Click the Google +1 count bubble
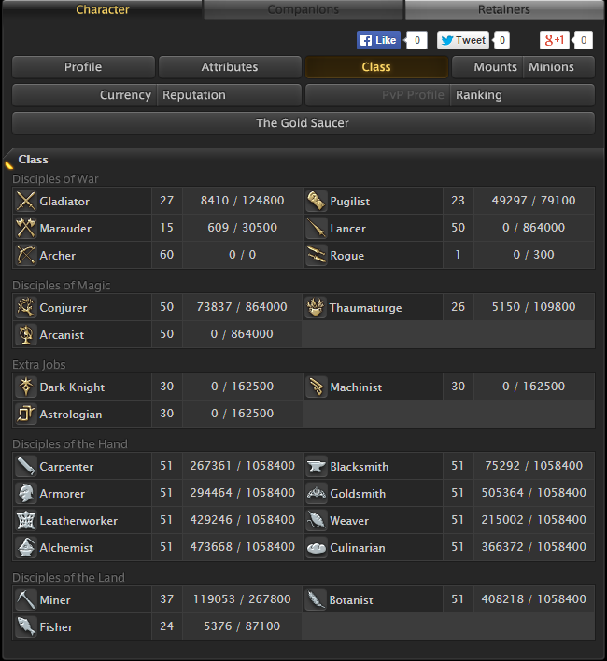The width and height of the screenshot is (607, 661). tap(583, 40)
